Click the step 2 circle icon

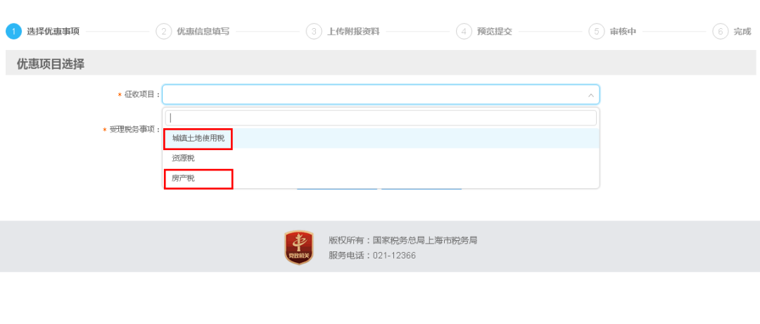pos(164,32)
